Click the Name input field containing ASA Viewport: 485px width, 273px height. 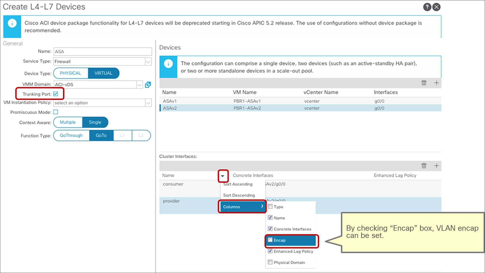[103, 51]
